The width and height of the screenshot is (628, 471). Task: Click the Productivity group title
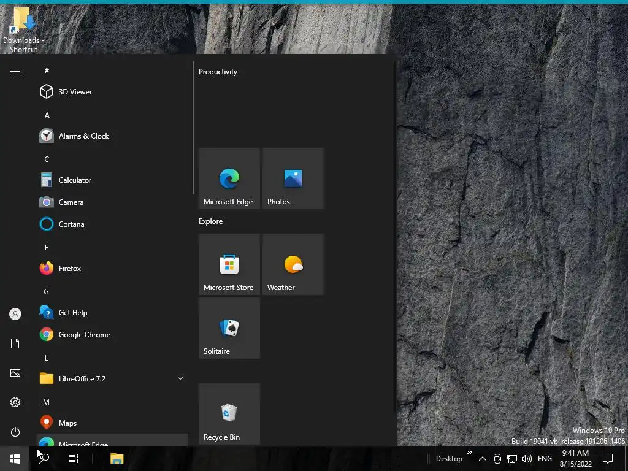[x=218, y=72]
